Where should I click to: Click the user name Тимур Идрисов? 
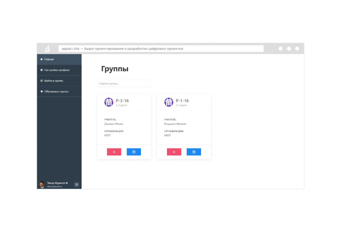point(56,183)
